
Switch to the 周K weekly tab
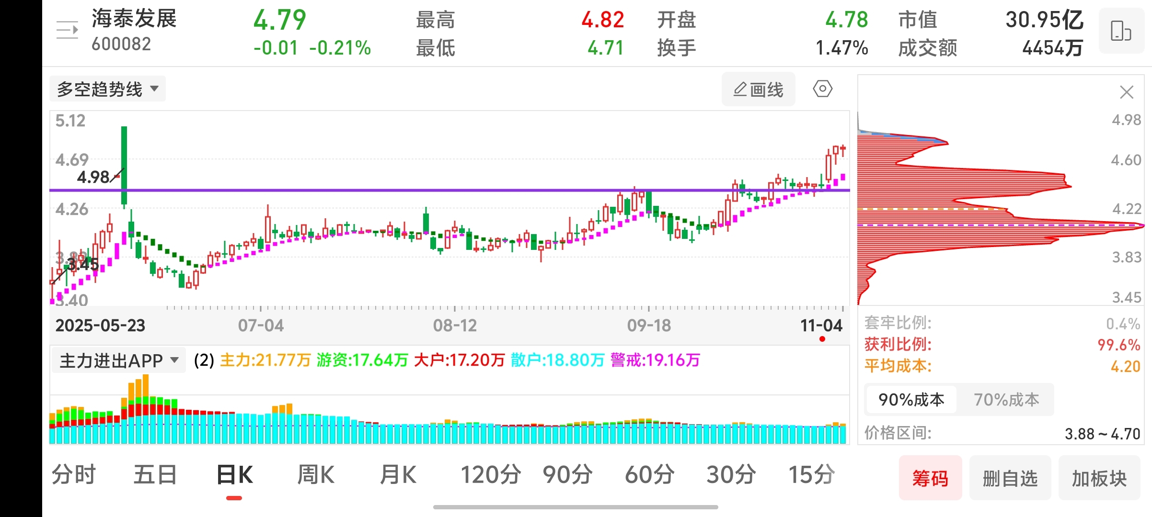pyautogui.click(x=315, y=475)
